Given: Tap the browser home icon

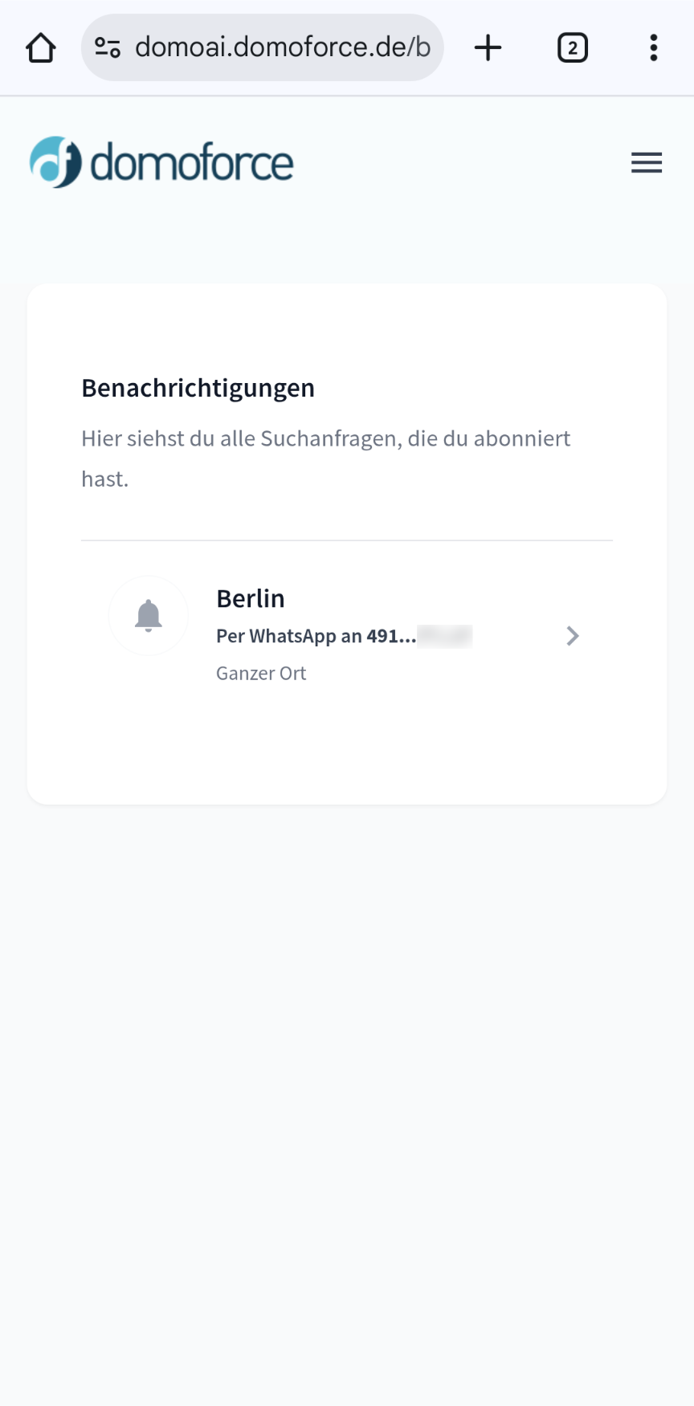Looking at the screenshot, I should tap(41, 48).
